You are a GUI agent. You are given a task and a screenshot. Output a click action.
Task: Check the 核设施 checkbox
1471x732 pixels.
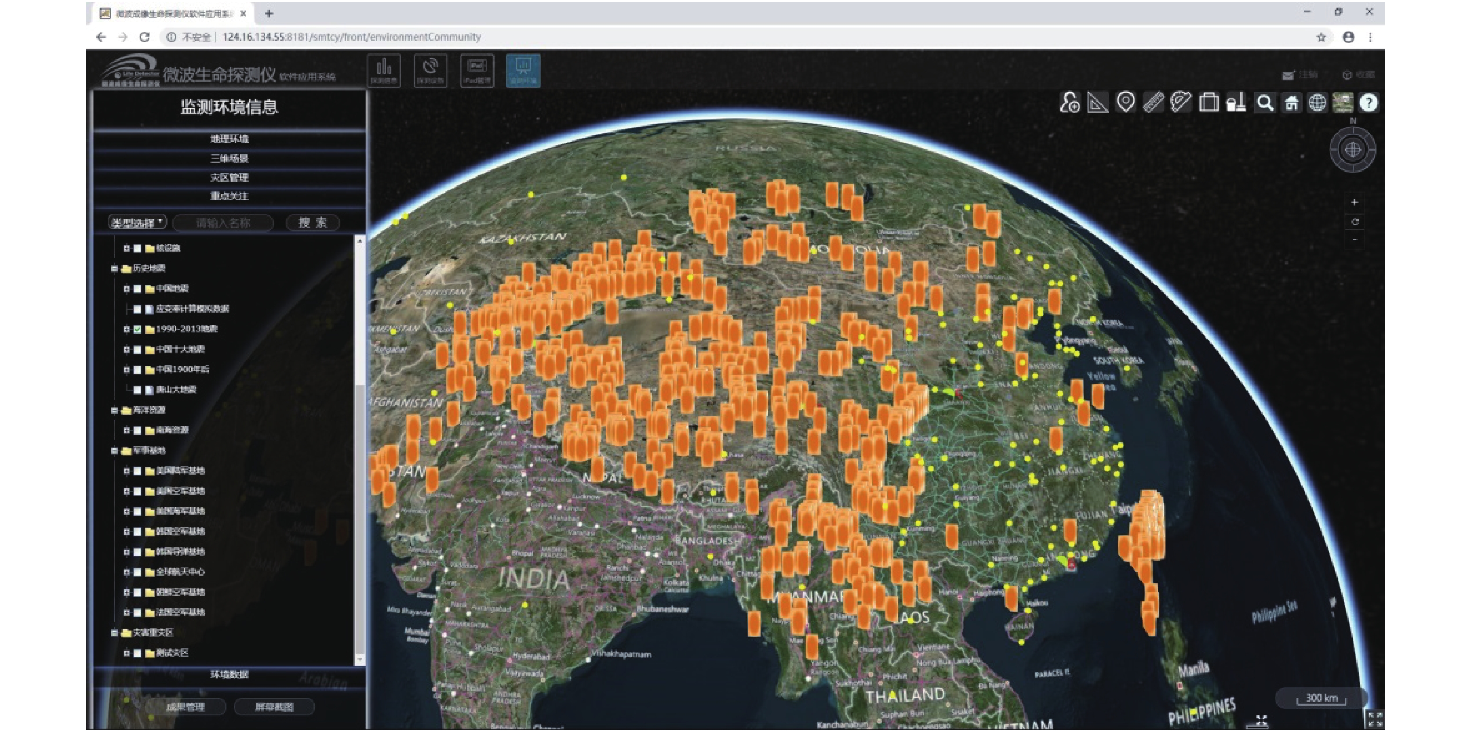pyautogui.click(x=137, y=248)
